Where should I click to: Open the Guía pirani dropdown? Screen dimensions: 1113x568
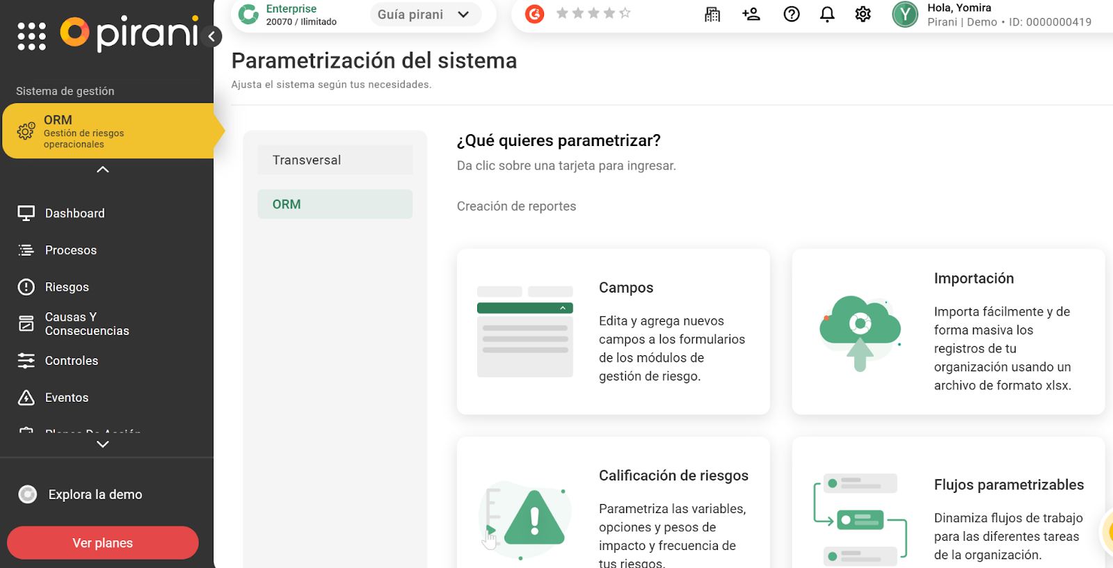425,15
